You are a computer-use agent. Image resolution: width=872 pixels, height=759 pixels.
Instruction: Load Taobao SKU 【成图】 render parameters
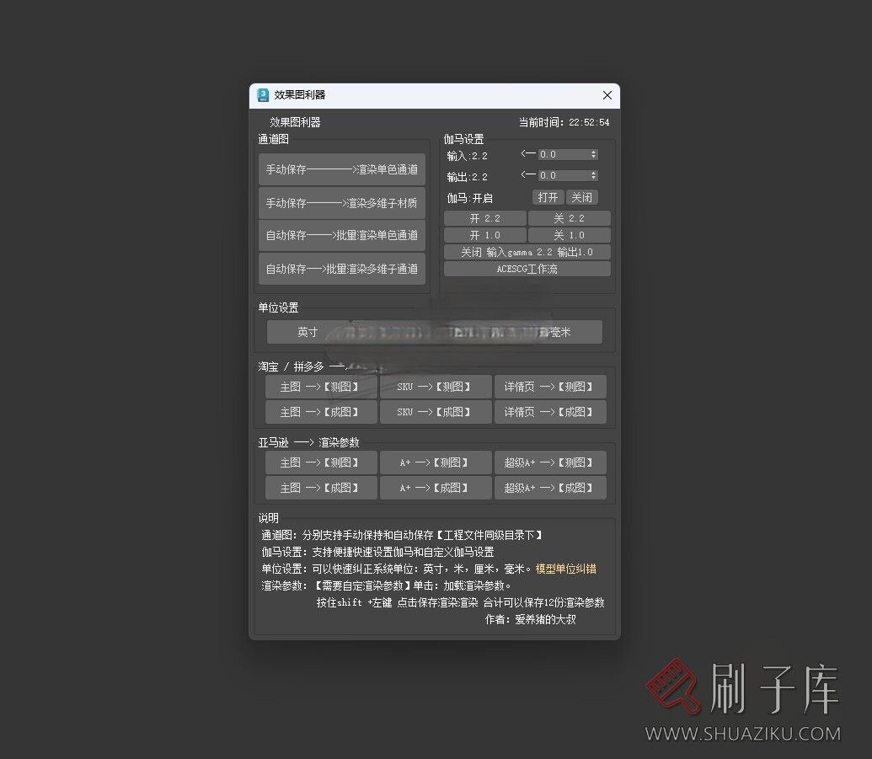pos(436,412)
